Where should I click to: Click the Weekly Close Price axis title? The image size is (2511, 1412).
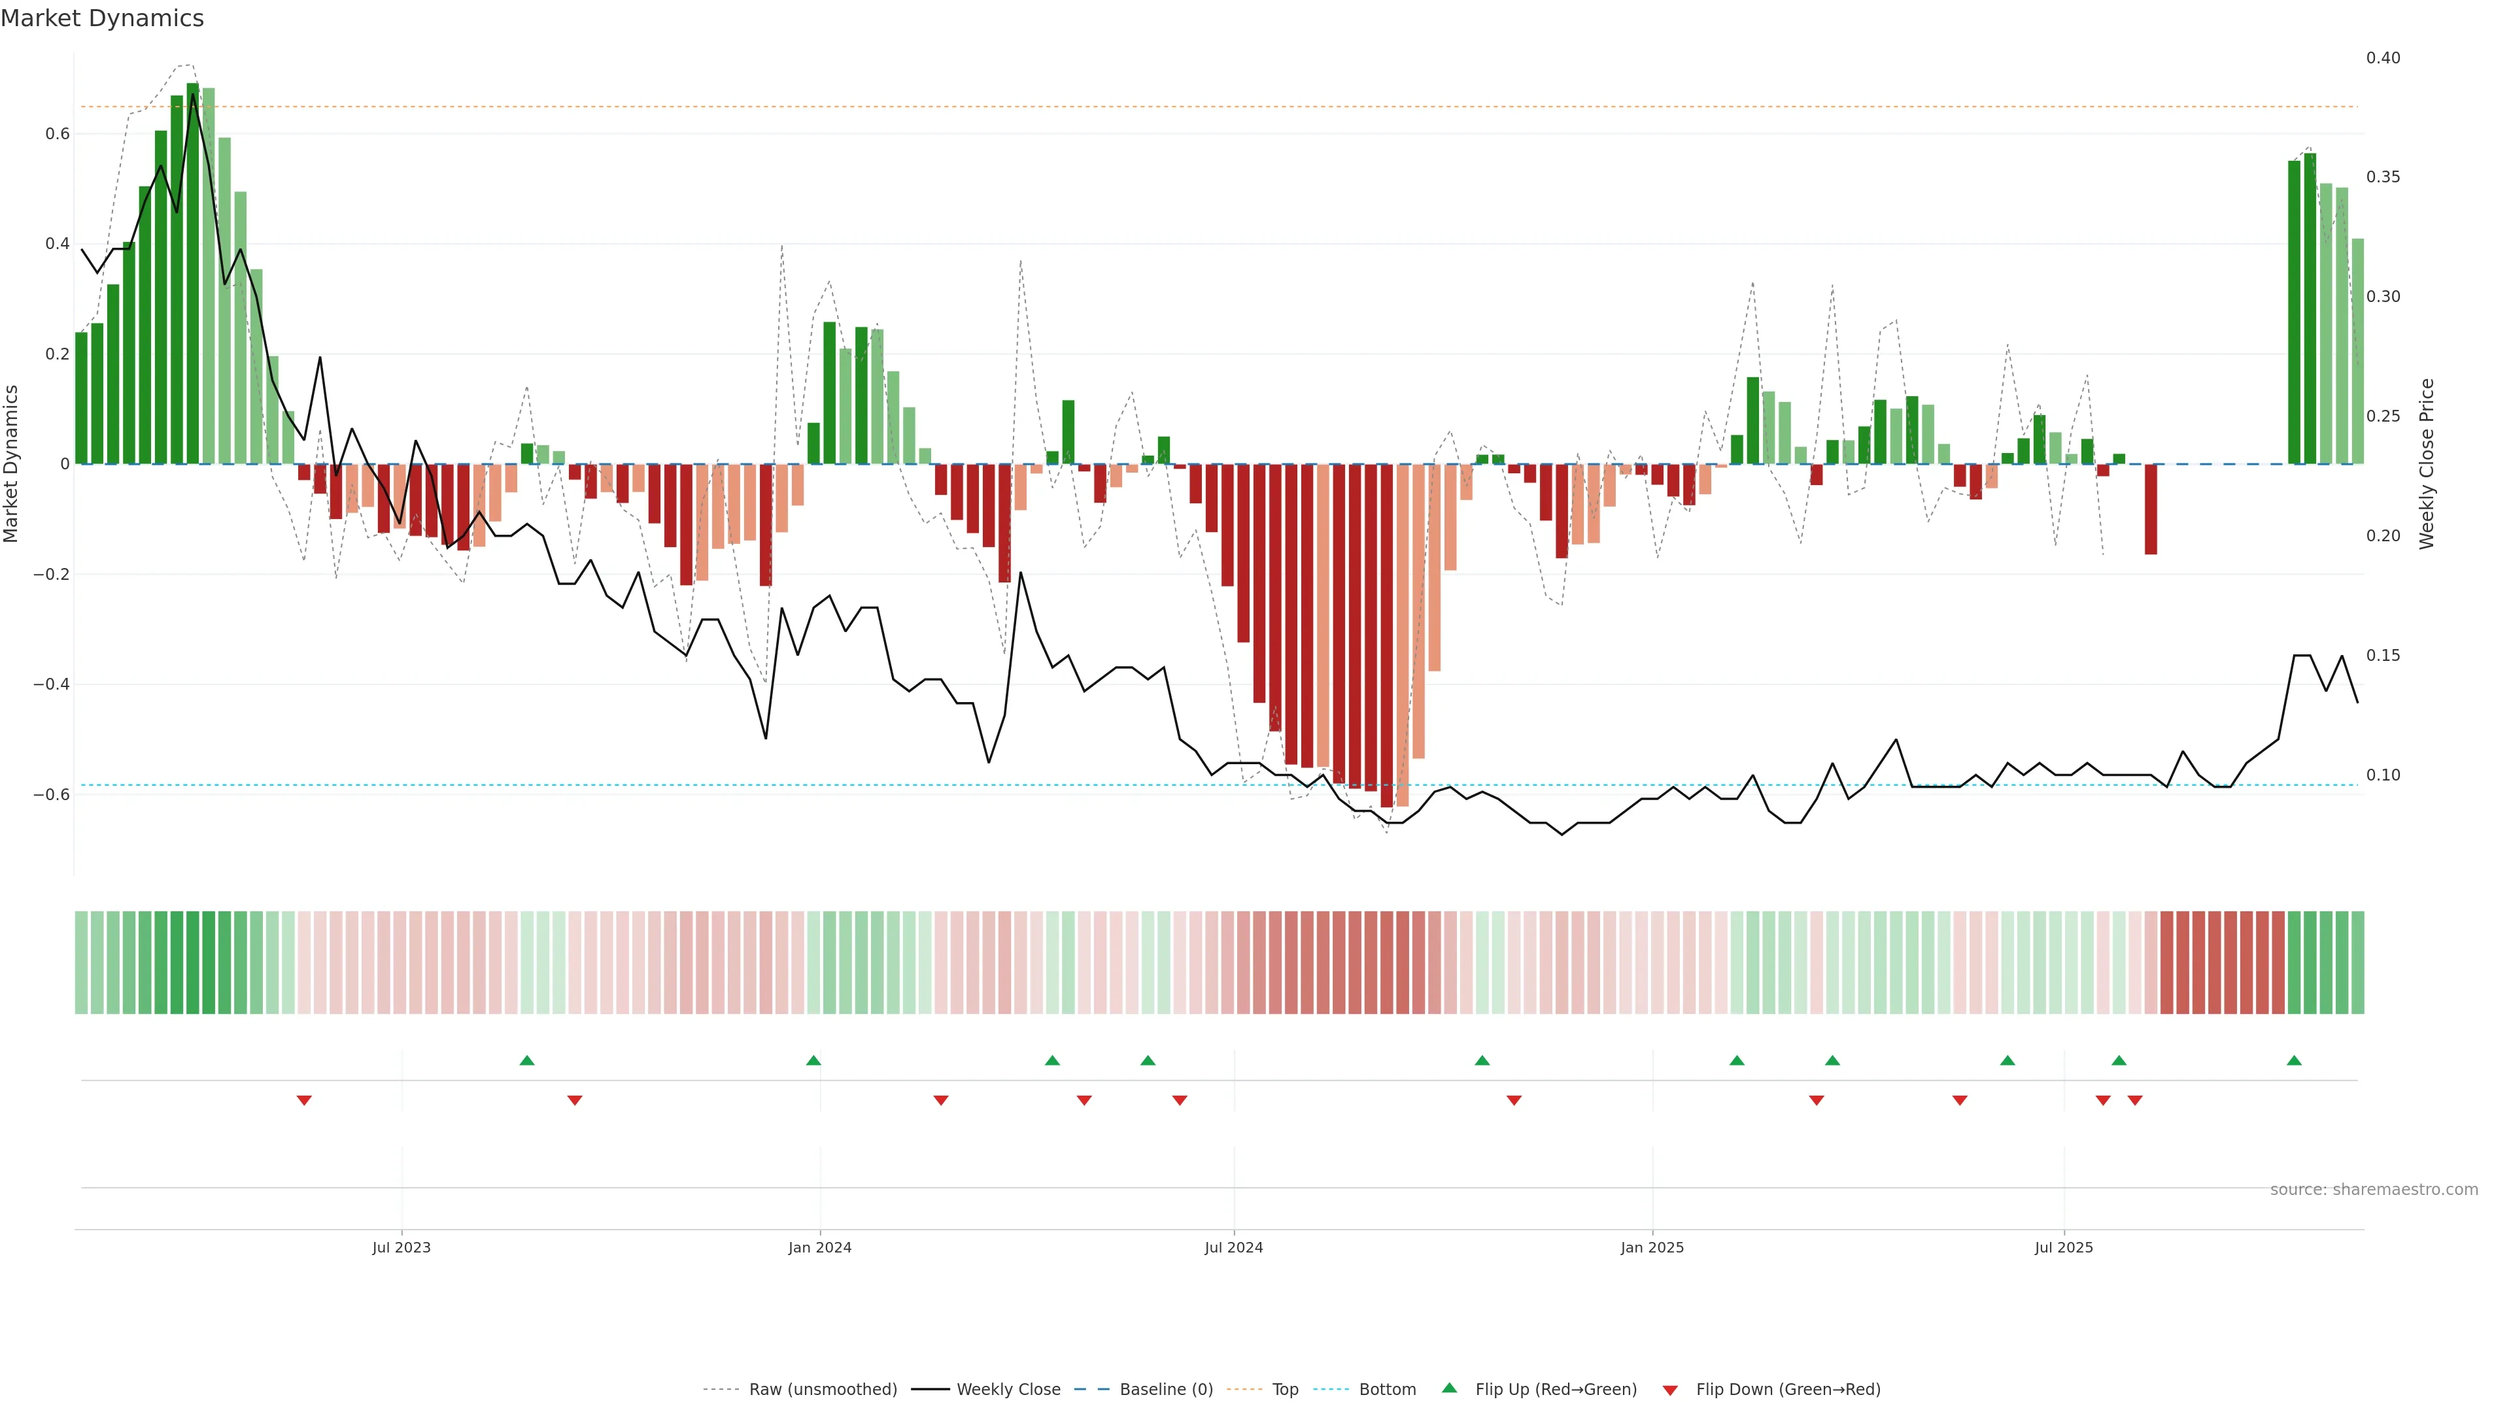point(2426,464)
